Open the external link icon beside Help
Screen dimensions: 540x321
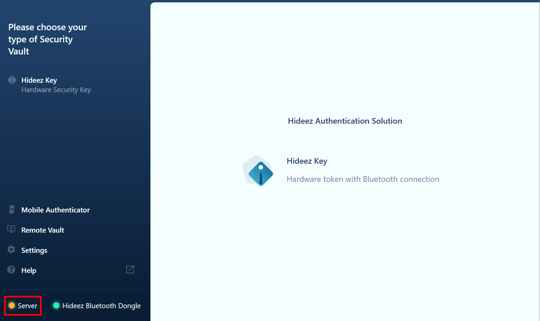point(130,270)
